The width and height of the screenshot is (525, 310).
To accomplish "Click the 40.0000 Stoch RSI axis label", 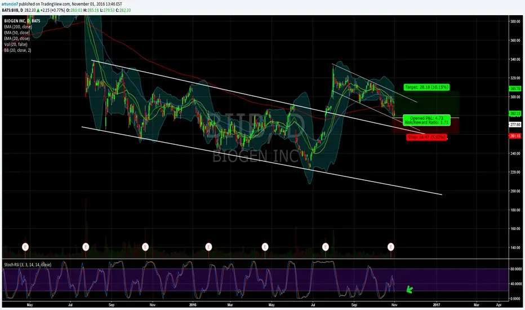I will pos(515,284).
